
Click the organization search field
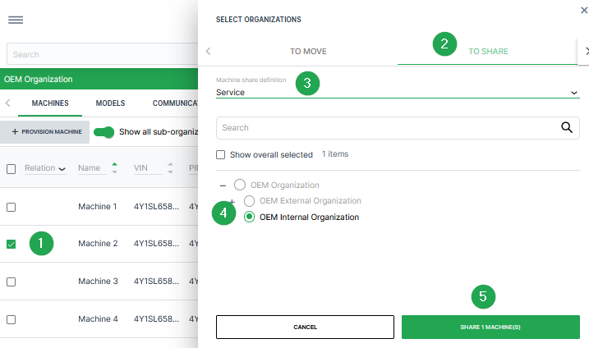[386, 128]
